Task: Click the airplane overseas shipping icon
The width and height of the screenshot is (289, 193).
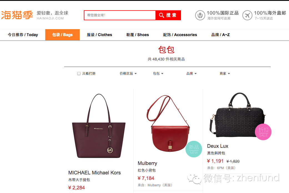Action: click(247, 15)
